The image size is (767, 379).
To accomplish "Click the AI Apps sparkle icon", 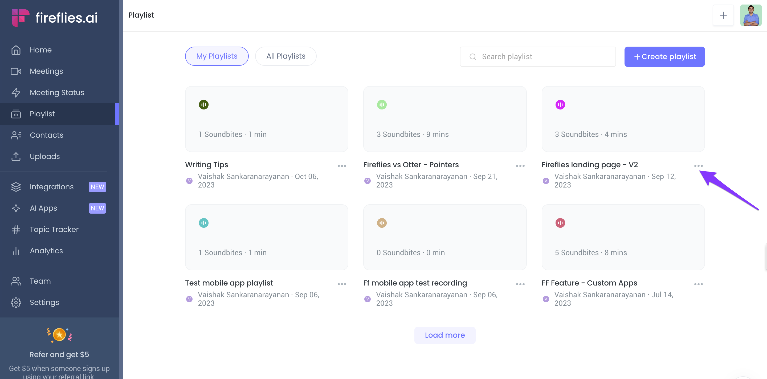I will (x=16, y=208).
